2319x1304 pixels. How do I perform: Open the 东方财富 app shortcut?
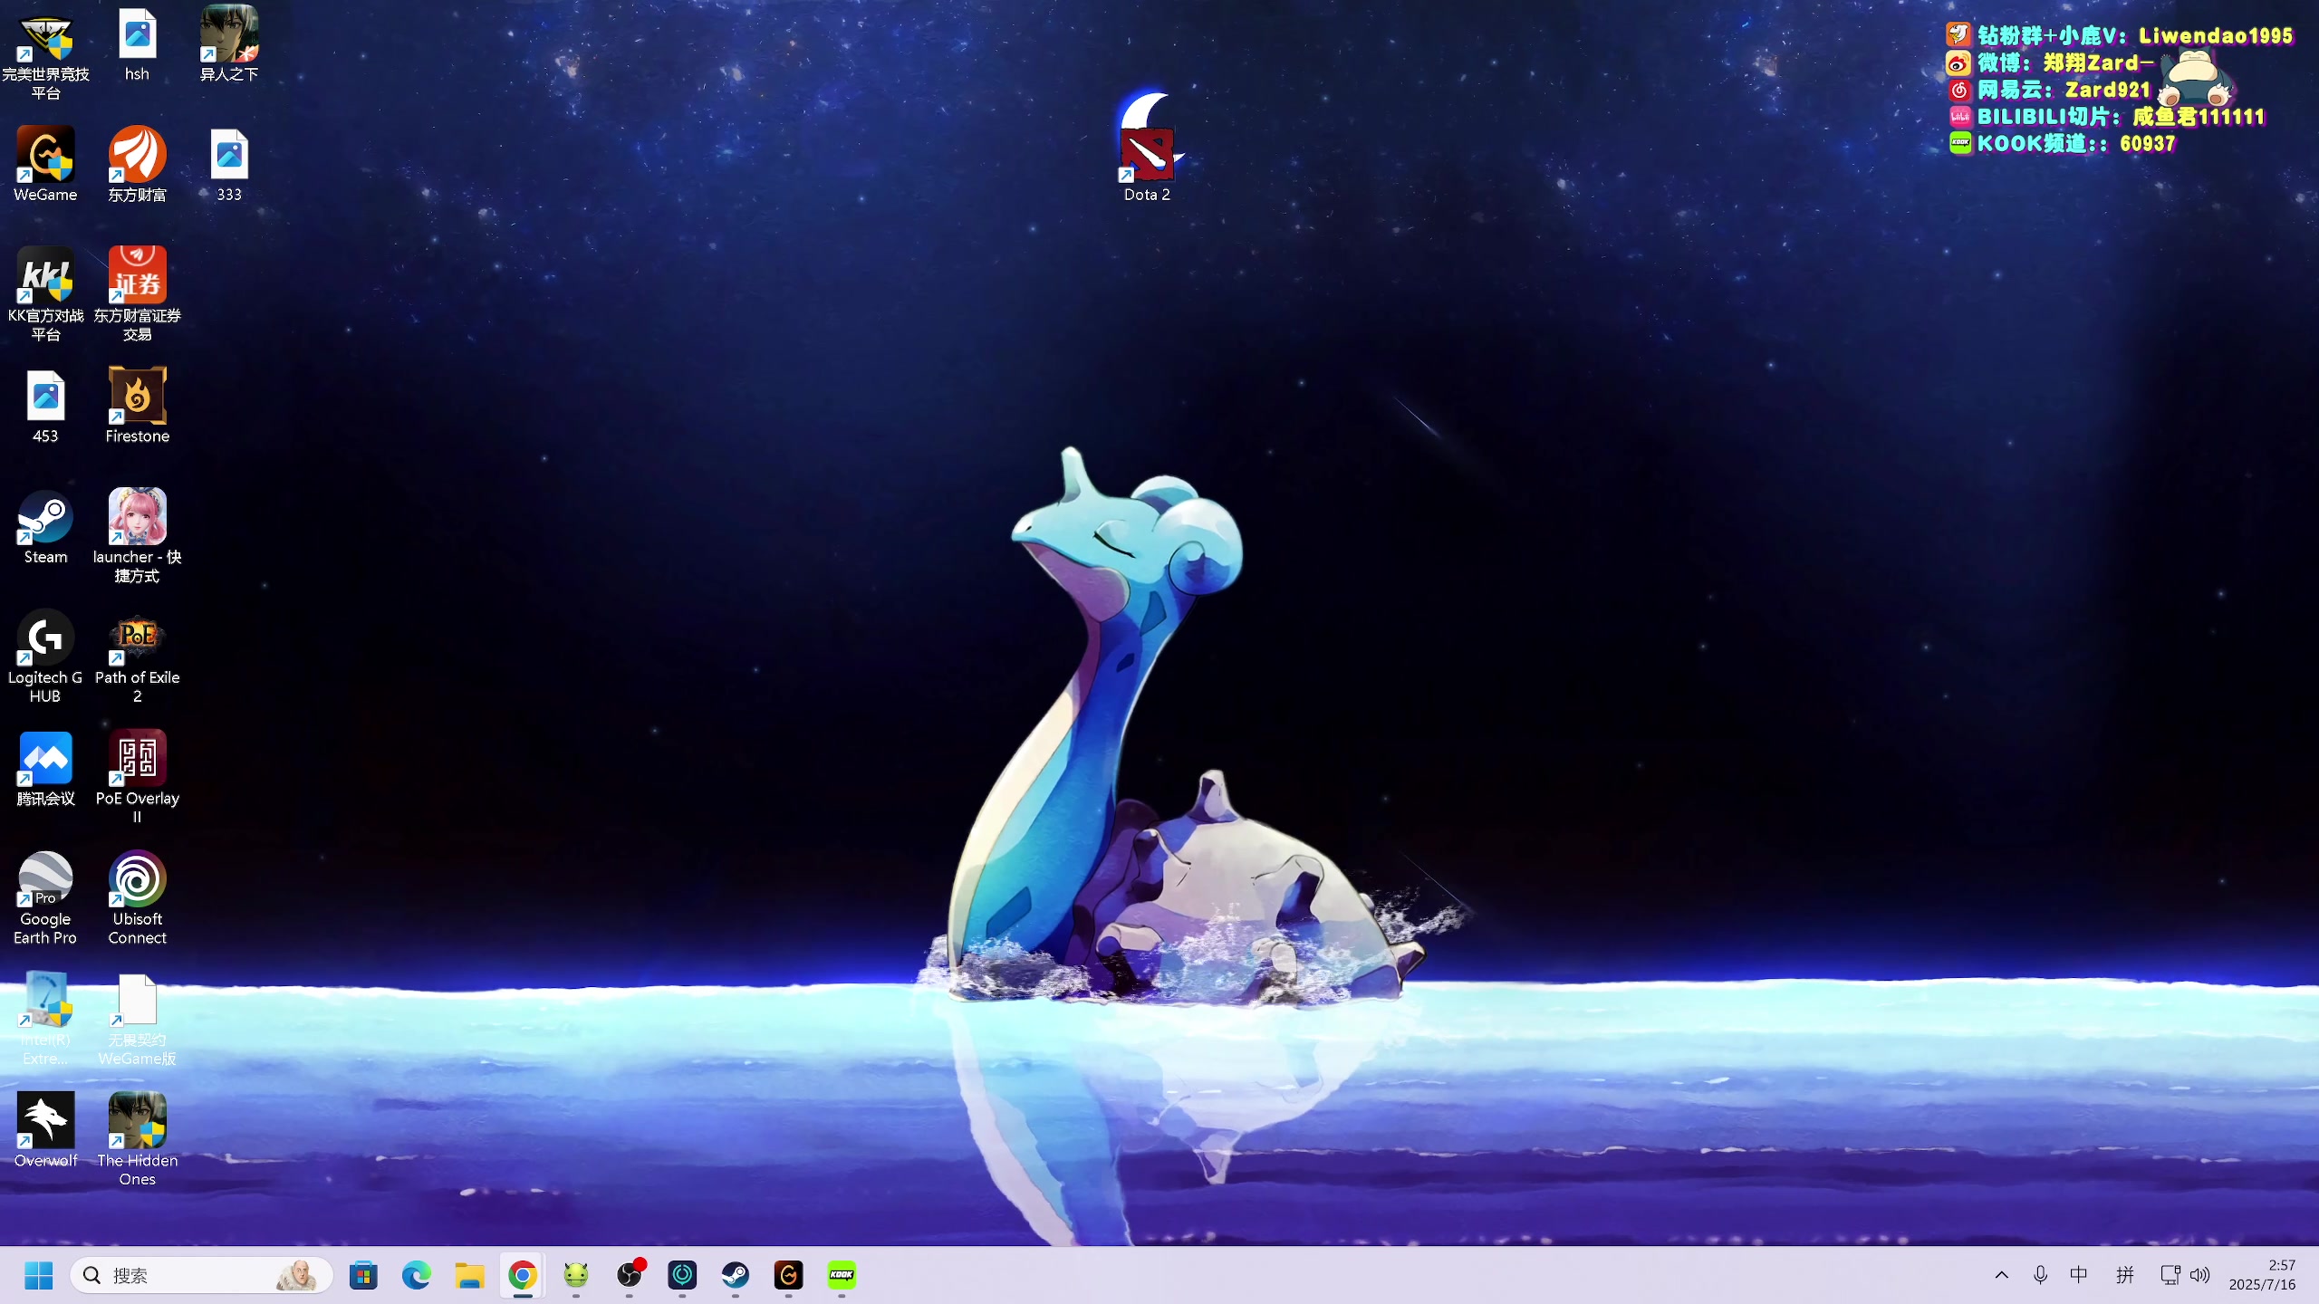137,165
